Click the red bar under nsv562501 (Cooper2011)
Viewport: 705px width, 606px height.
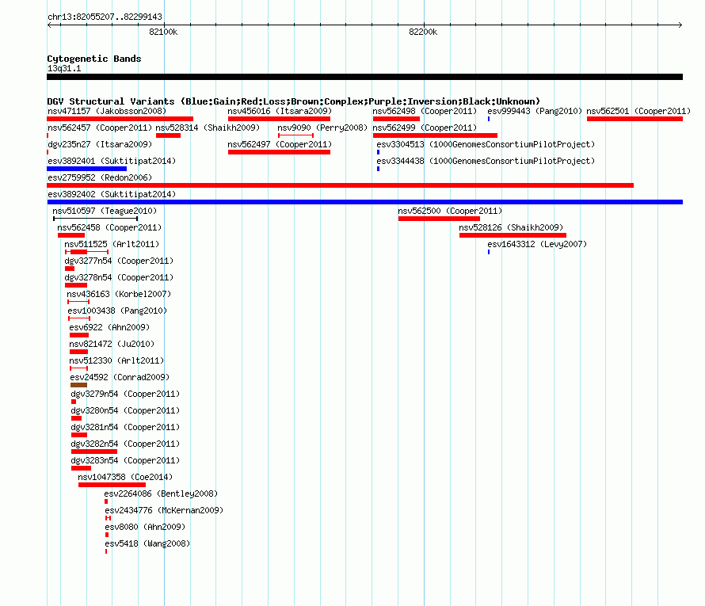pyautogui.click(x=634, y=119)
